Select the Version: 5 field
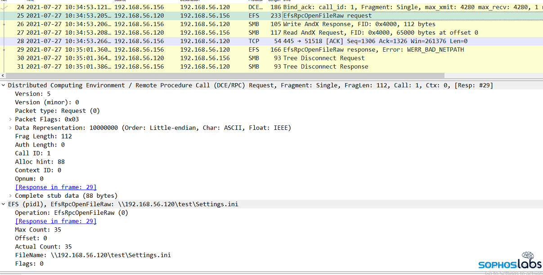The height and width of the screenshot is (275, 543). (x=33, y=94)
